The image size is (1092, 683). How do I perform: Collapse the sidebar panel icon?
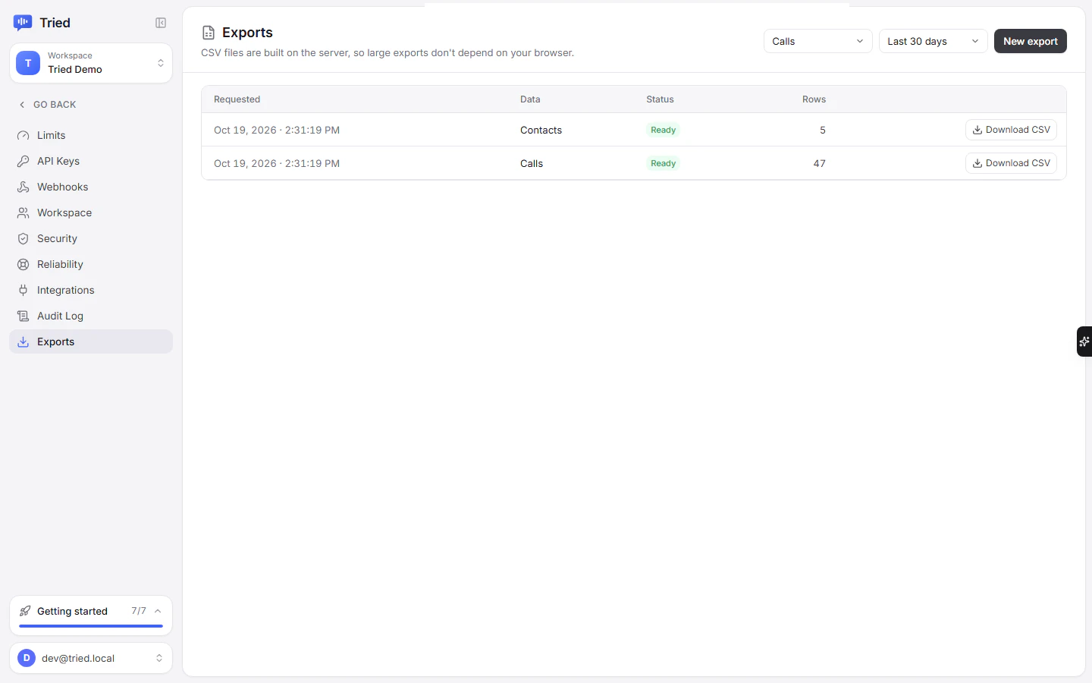point(161,23)
